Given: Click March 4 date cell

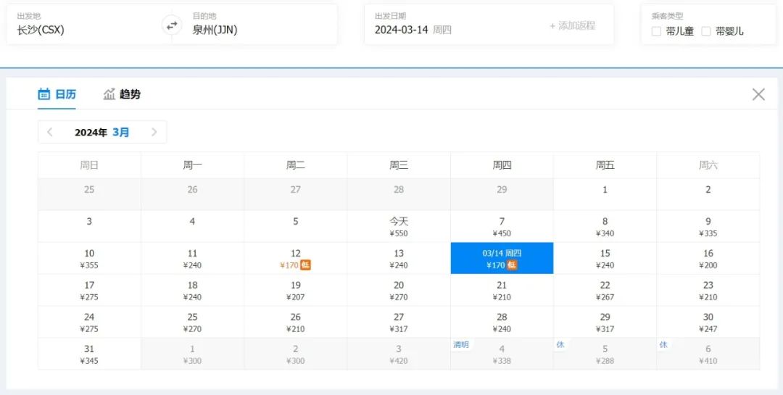Looking at the screenshot, I should pyautogui.click(x=192, y=226).
